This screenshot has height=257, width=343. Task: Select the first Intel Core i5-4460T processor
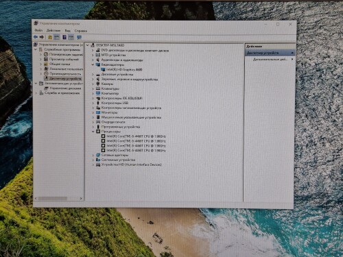(x=136, y=136)
